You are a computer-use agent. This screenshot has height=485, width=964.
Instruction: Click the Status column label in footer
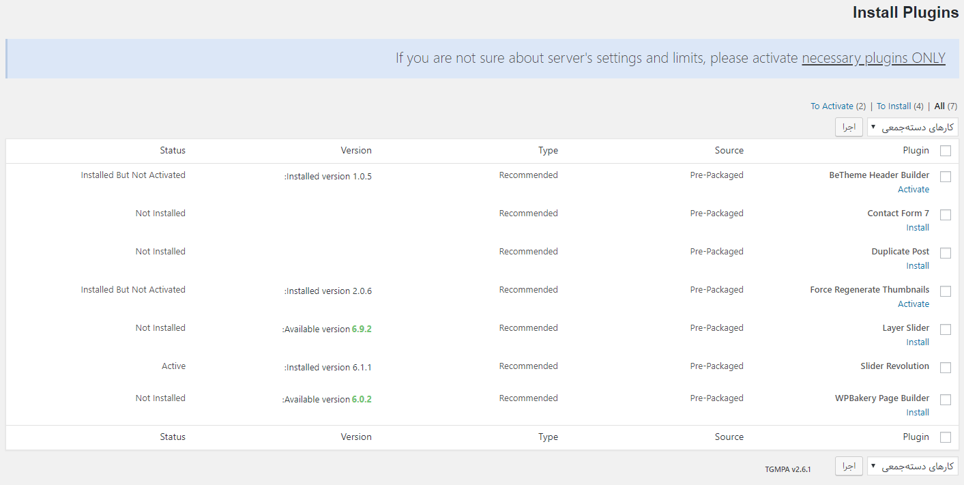click(173, 437)
